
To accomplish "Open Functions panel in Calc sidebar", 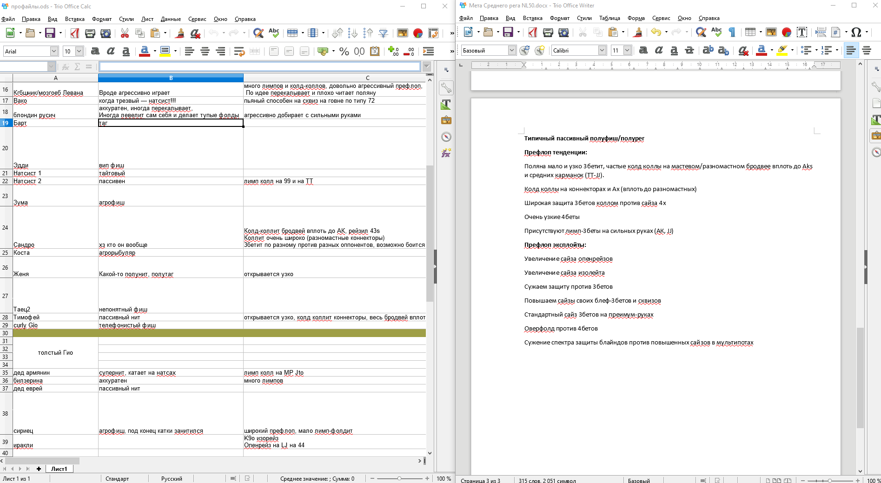I will pos(446,153).
